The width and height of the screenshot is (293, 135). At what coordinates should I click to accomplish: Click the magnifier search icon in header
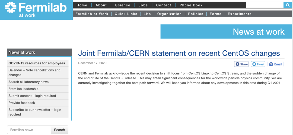click(x=288, y=5)
